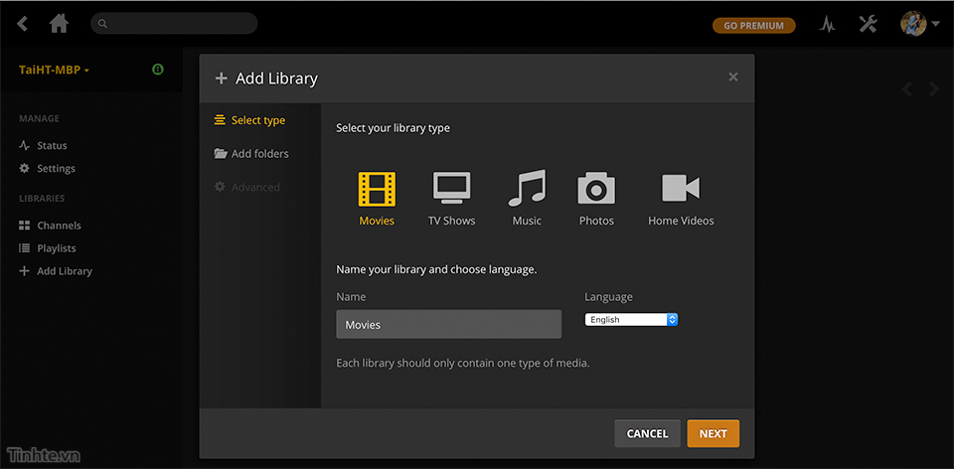The width and height of the screenshot is (954, 469).
Task: Select the Movies library type icon
Action: point(377,189)
